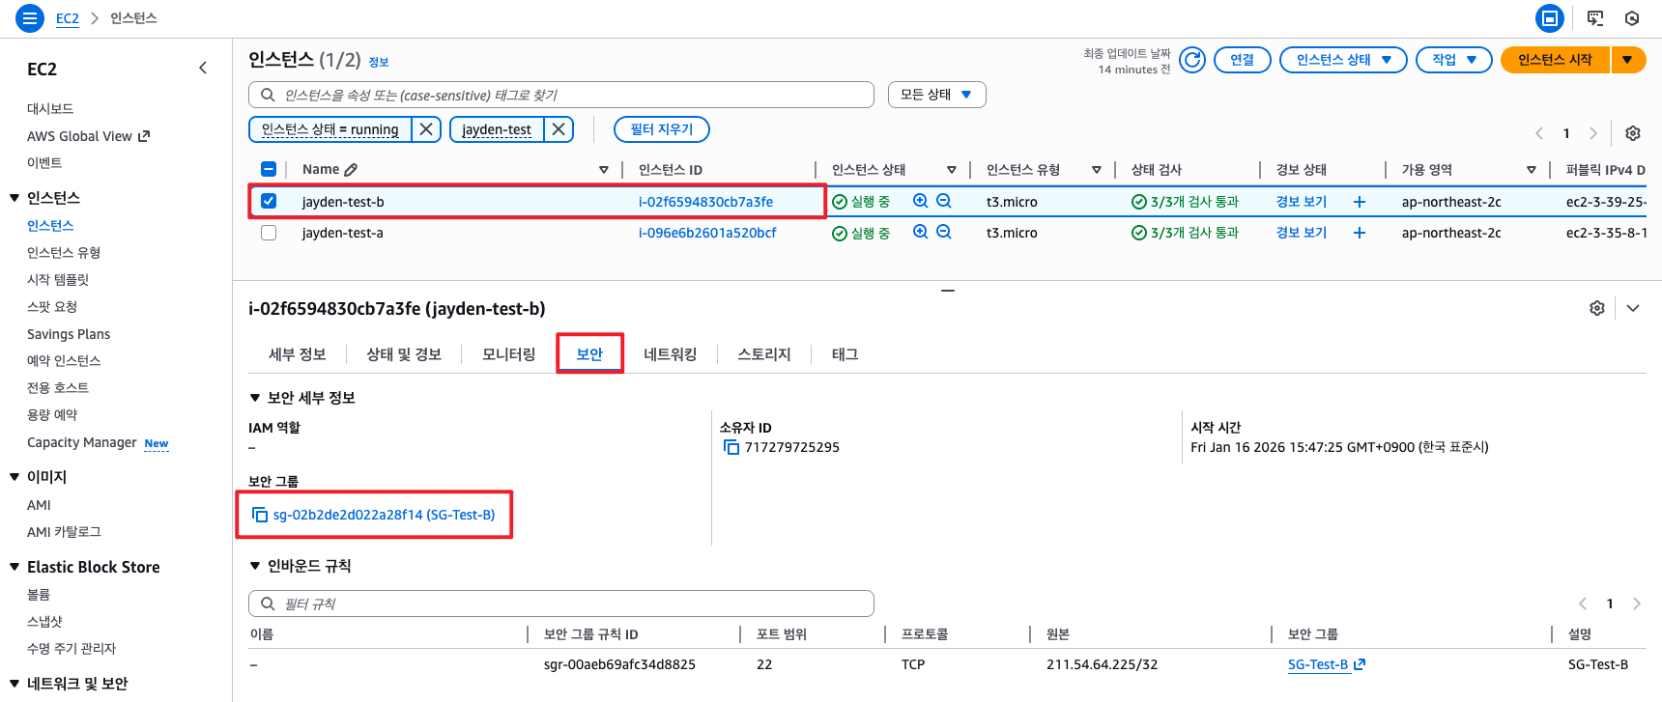Screen dimensions: 1662x702
Task: Open the arrow next to 인스턴스 시작
Action: (x=1628, y=60)
